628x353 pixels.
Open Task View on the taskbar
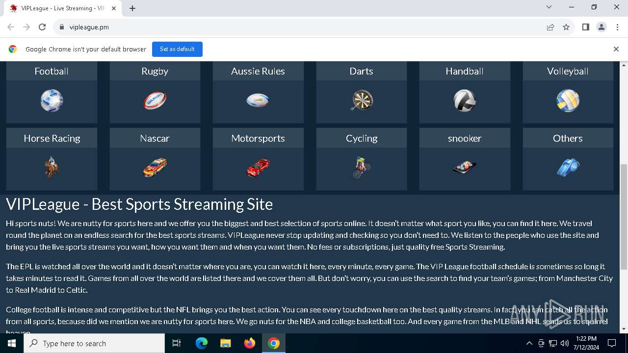pos(177,343)
